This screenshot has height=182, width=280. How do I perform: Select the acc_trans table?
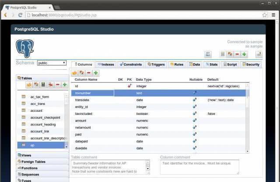click(x=41, y=103)
